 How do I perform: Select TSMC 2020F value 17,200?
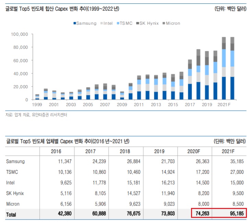click(x=202, y=172)
